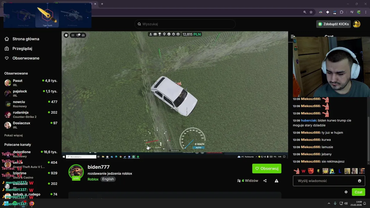Insert Patrick star emote from quick bar
Image resolution: width=370 pixels, height=208 pixels.
[297, 171]
